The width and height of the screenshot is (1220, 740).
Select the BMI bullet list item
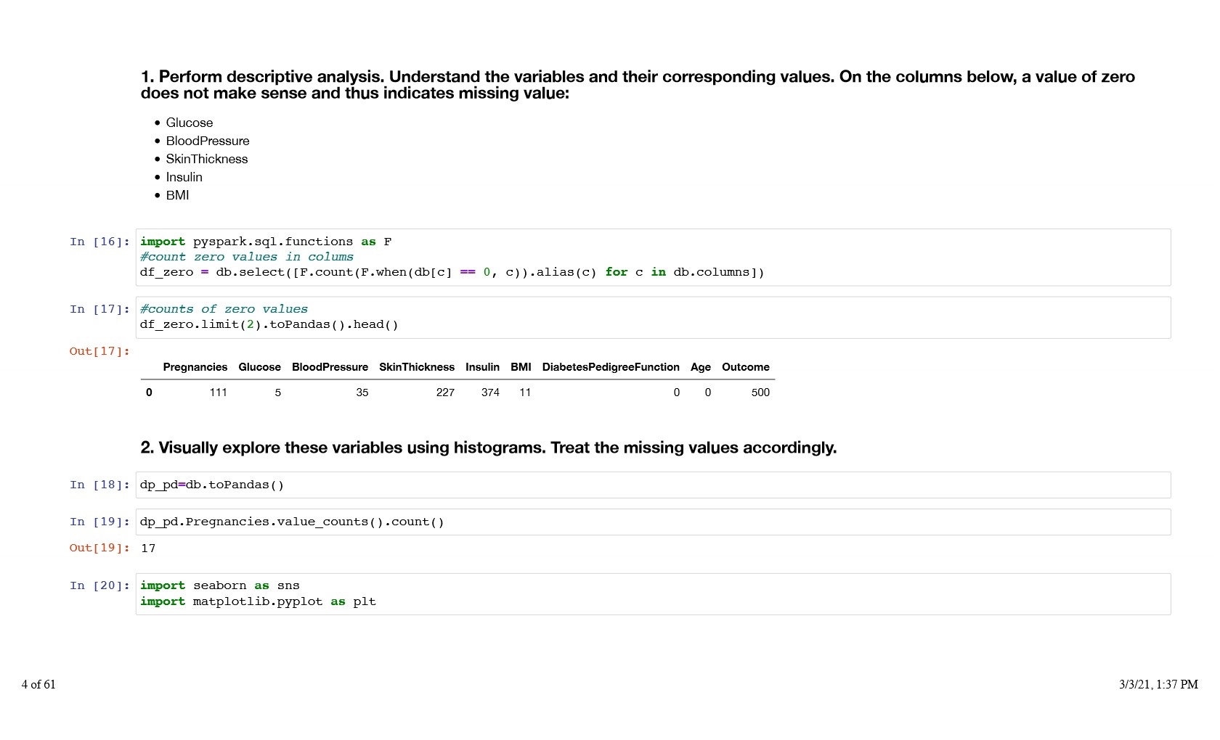pos(177,195)
